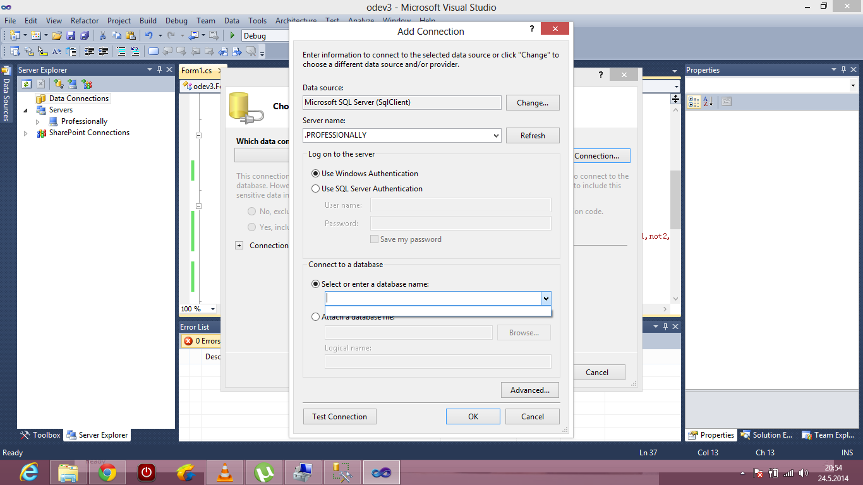Viewport: 863px width, 485px height.
Task: Pin the Server Explorer panel with pushpin
Action: (160, 70)
